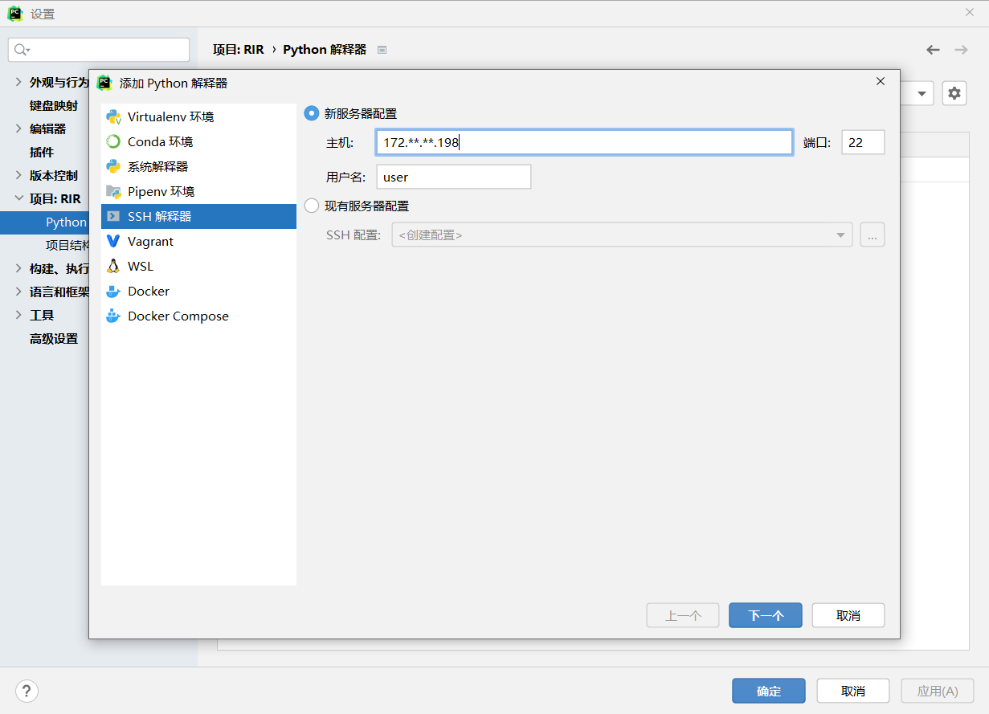Select Vagrant in interpreter list
Screen dimensions: 989x714
click(198, 241)
